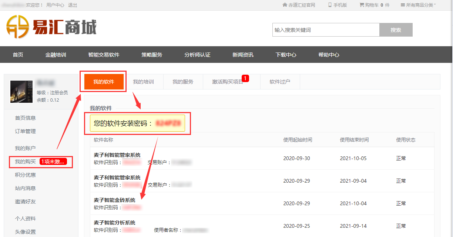Image resolution: width=453 pixels, height=237 pixels.
Task: Open the mobile version phone icon
Action: 330,5
